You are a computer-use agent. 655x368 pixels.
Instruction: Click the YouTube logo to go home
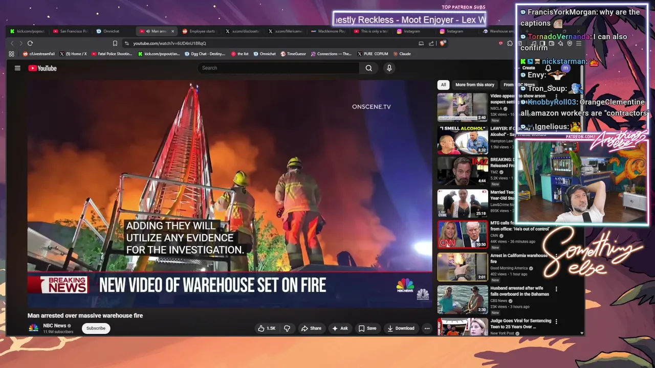point(42,68)
